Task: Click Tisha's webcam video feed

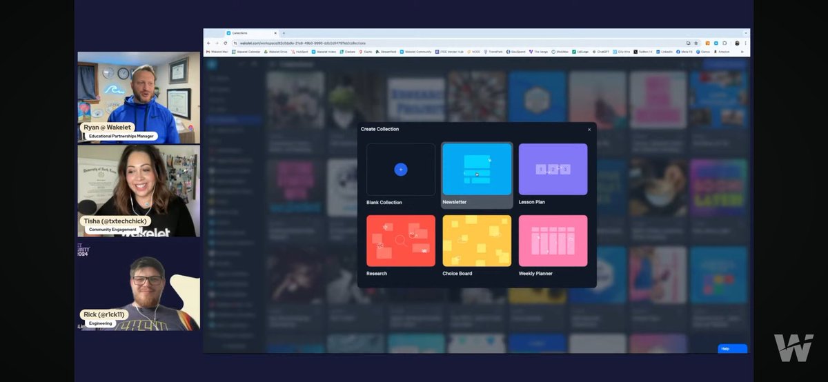Action: click(139, 190)
